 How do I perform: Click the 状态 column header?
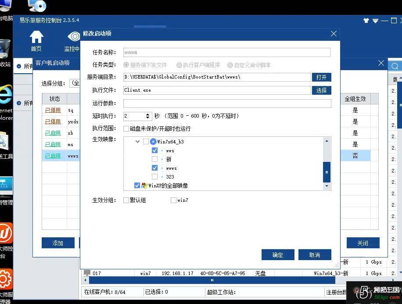54,99
